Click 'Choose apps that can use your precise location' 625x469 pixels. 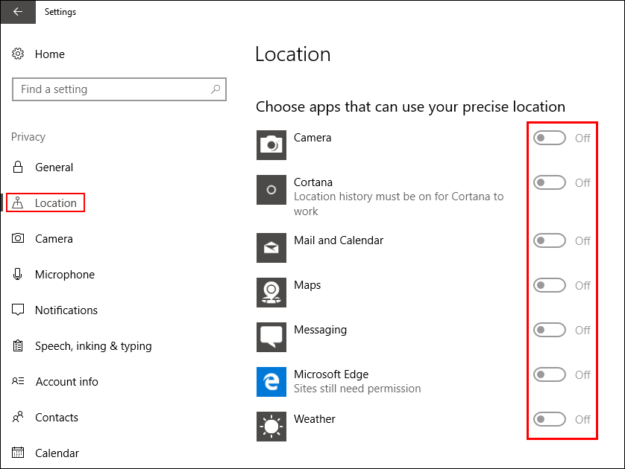pyautogui.click(x=410, y=107)
